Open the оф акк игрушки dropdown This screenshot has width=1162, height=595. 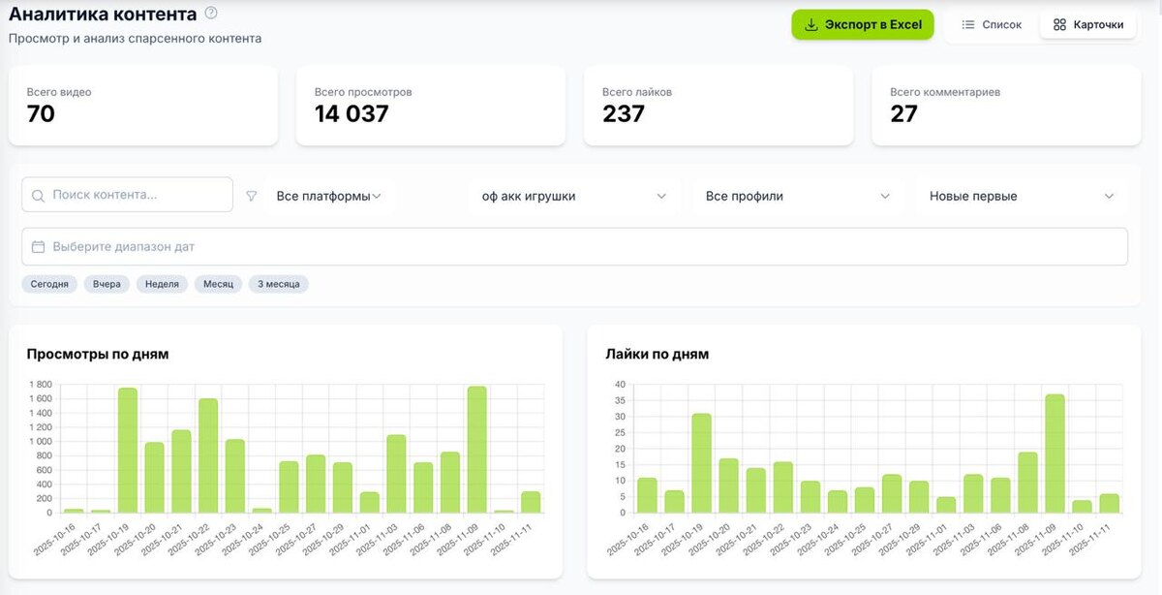point(574,196)
